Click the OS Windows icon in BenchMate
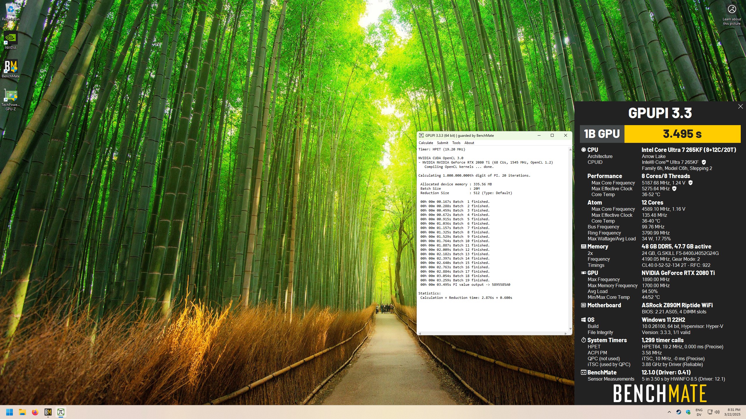This screenshot has height=419, width=746. 583,320
